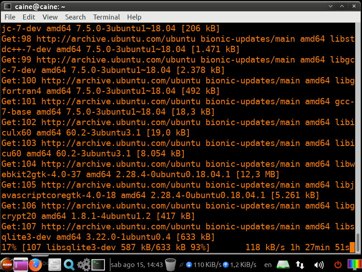Click the green disk drive icon

[x=283, y=265]
